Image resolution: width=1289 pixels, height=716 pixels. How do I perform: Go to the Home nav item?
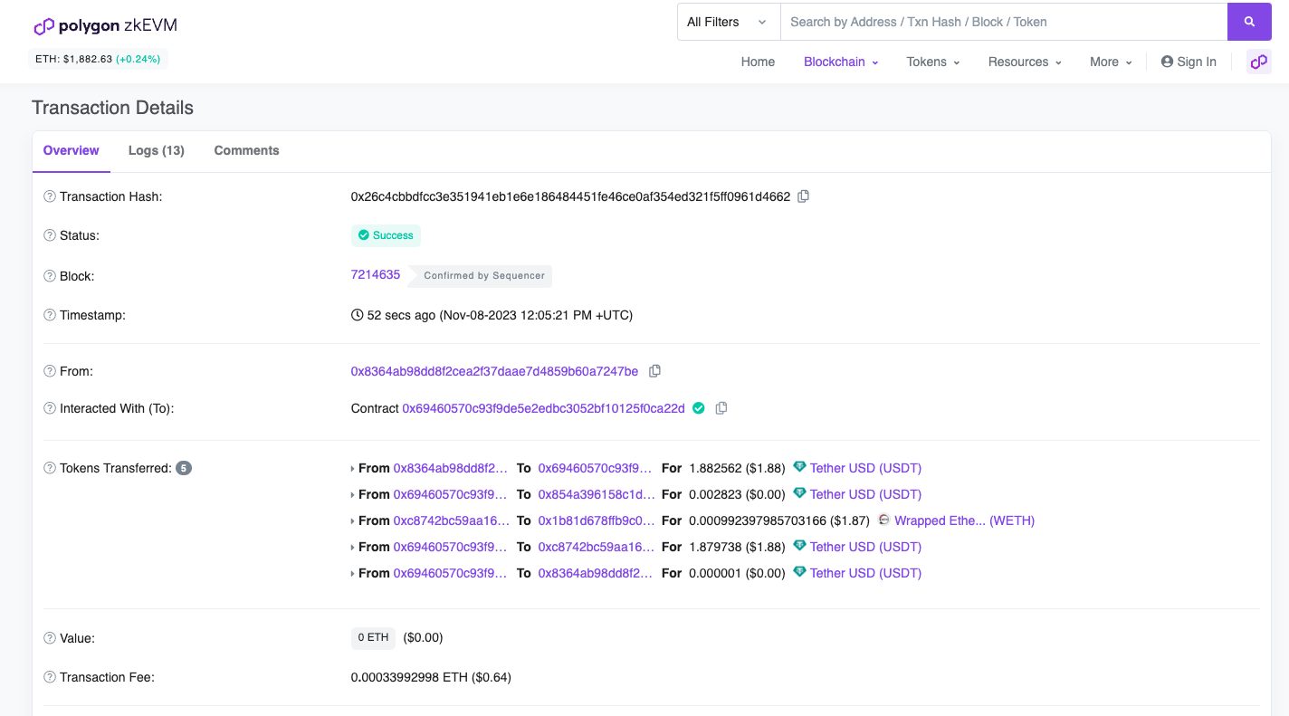coord(758,62)
